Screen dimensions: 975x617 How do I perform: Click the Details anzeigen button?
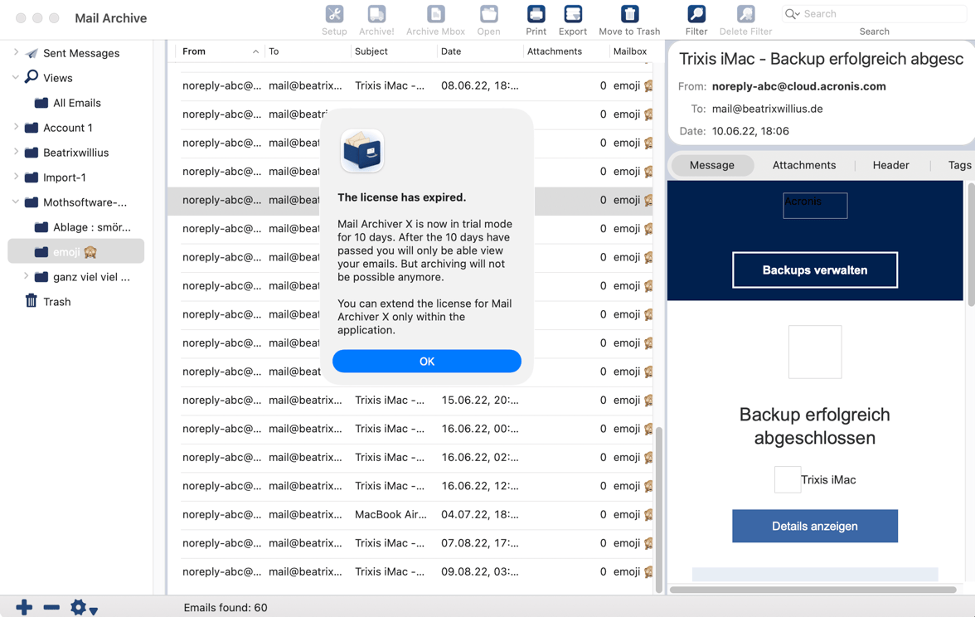pyautogui.click(x=814, y=526)
